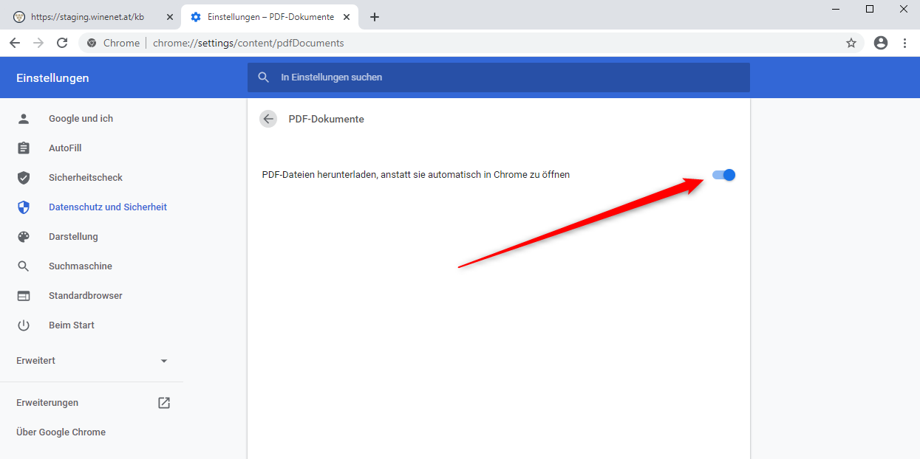Select AutoFill in sidebar
This screenshot has height=459, width=920.
tap(65, 148)
